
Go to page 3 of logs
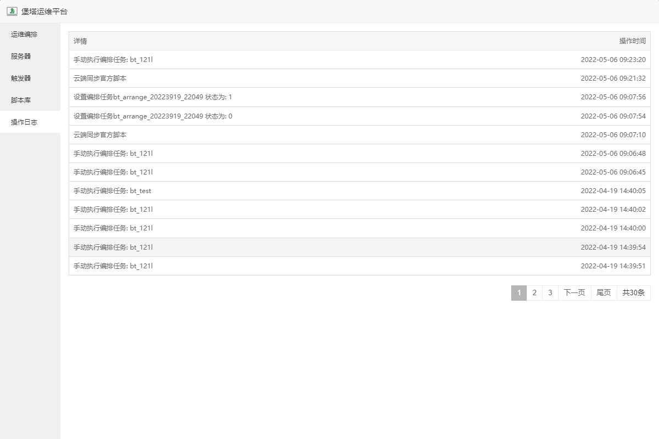tap(550, 293)
